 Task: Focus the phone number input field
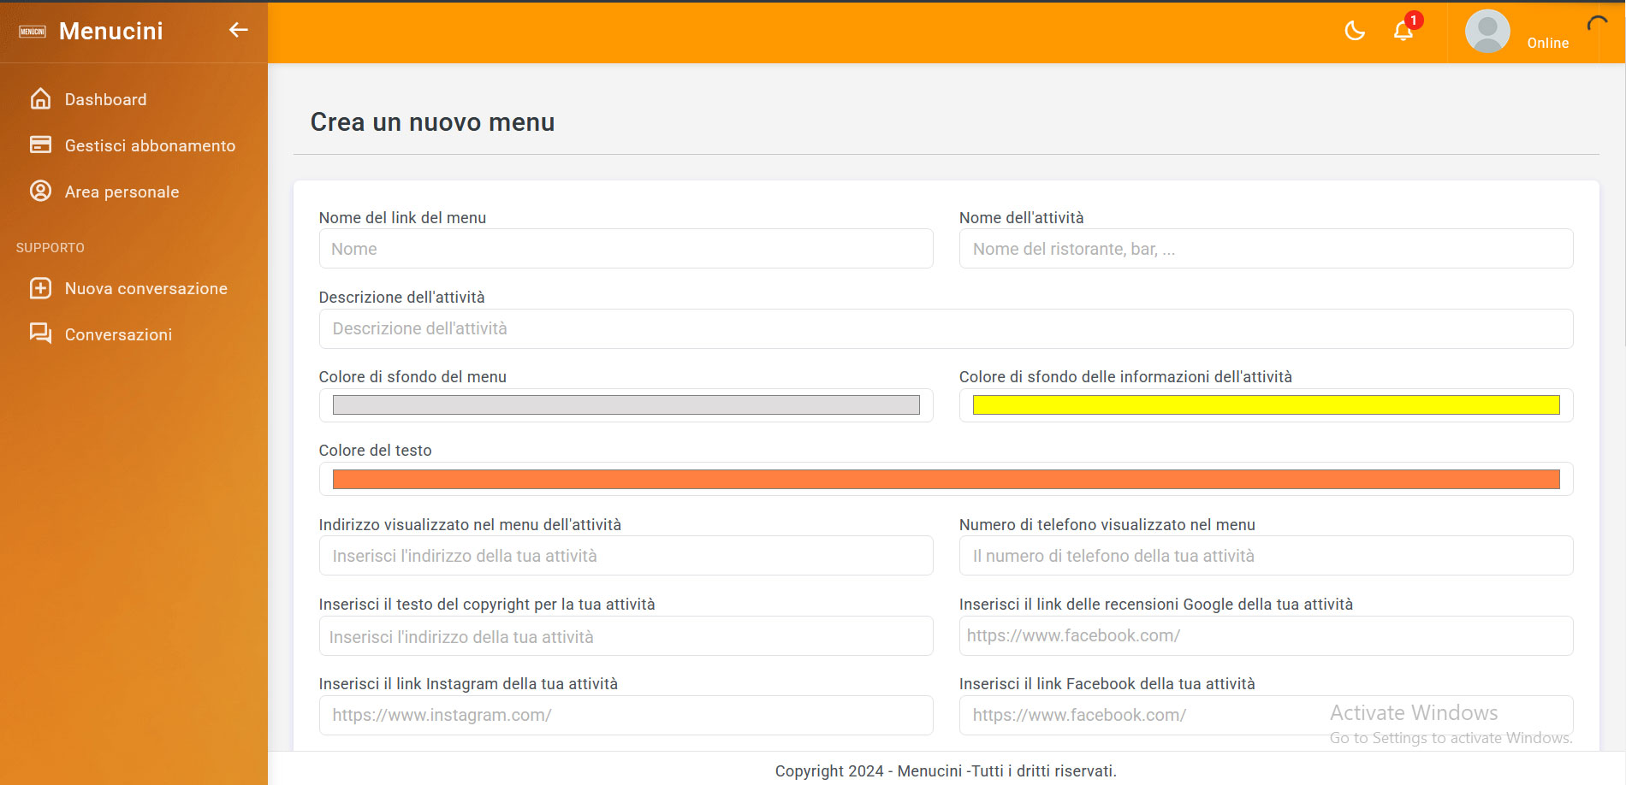1266,556
